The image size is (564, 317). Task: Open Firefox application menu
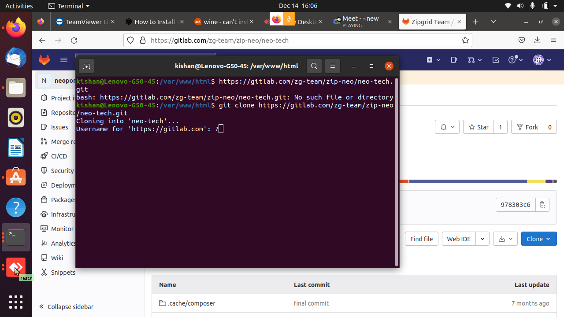click(x=553, y=40)
